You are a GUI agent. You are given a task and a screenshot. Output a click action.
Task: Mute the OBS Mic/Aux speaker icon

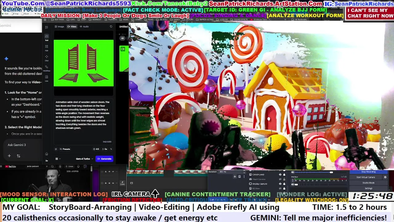point(293,184)
